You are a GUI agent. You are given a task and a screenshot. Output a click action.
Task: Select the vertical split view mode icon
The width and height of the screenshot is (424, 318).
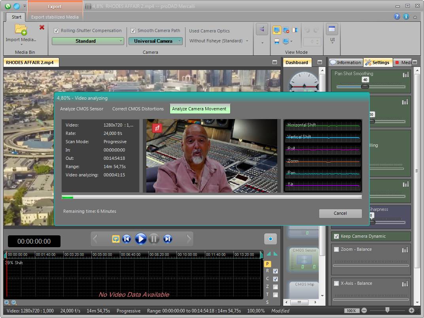click(x=295, y=30)
